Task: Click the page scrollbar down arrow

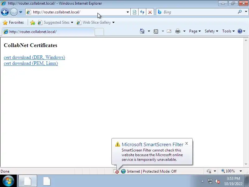Action: click(246, 164)
